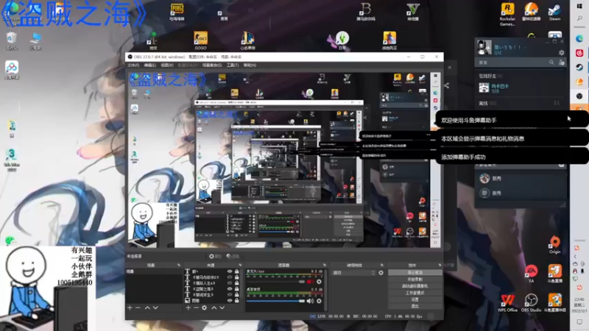Move scene up with the up arrow
589x331 pixels.
tap(147, 307)
